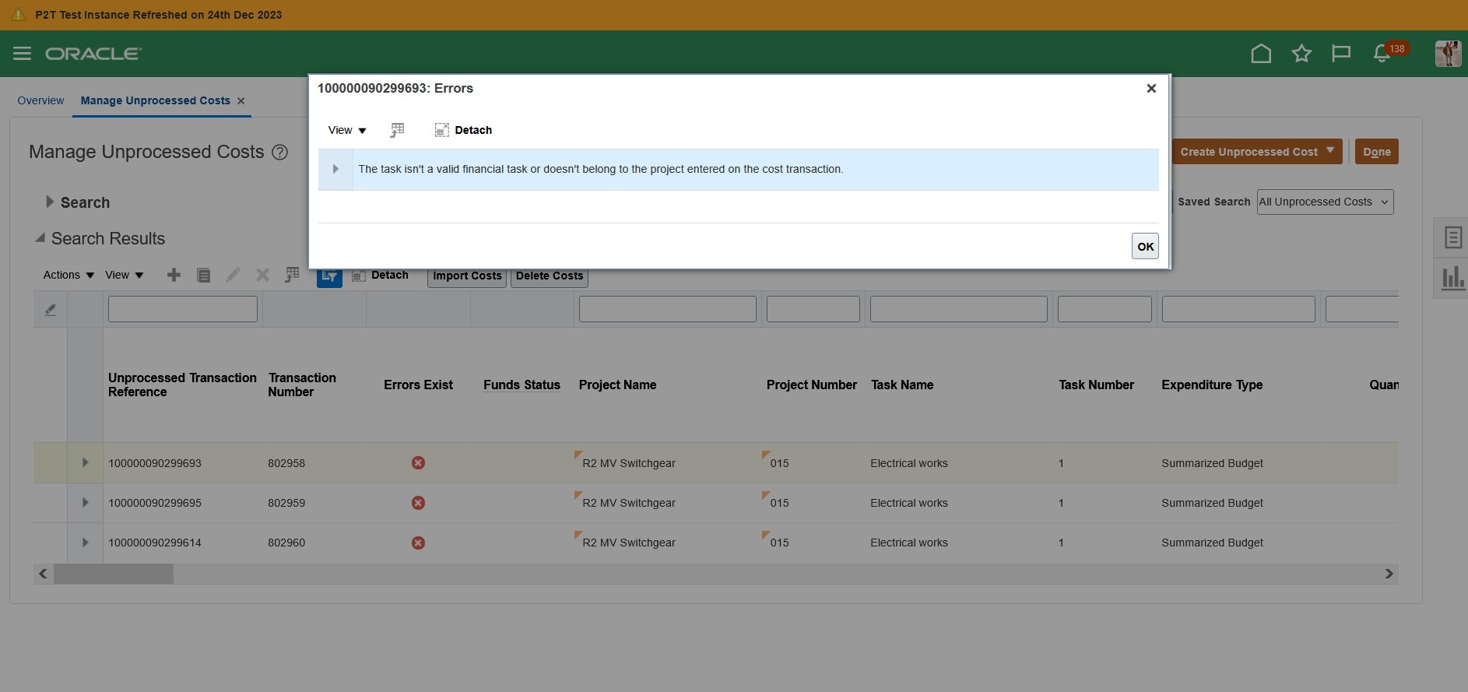Go to Home via house icon
This screenshot has width=1468, height=692.
1261,54
